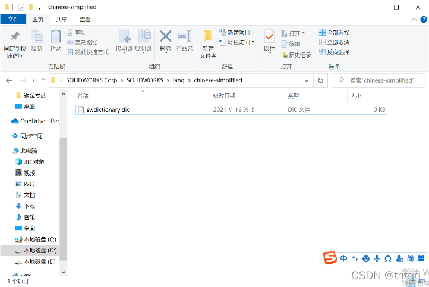Image resolution: width=429 pixels, height=287 pixels.
Task: Switch to the 共享 (Share) tab
Action: click(x=61, y=20)
